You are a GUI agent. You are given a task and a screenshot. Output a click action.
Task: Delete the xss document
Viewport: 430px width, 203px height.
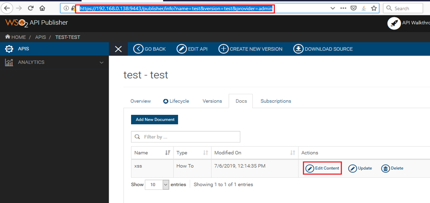click(392, 168)
